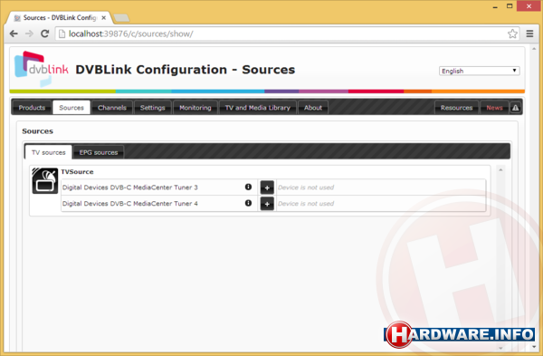Open the About tab
This screenshot has width=543, height=356.
[x=313, y=108]
